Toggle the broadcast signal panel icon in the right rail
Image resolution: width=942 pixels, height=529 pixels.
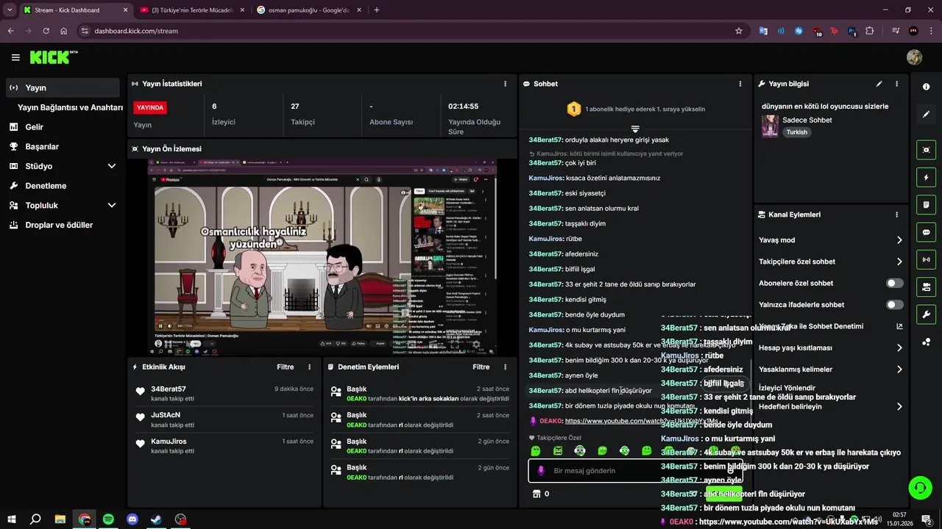(x=926, y=259)
